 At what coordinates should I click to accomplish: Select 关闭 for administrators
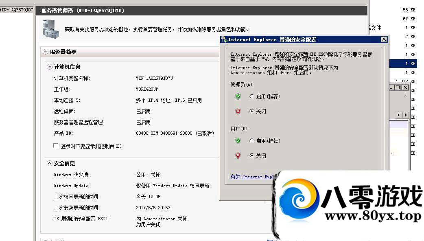252,111
